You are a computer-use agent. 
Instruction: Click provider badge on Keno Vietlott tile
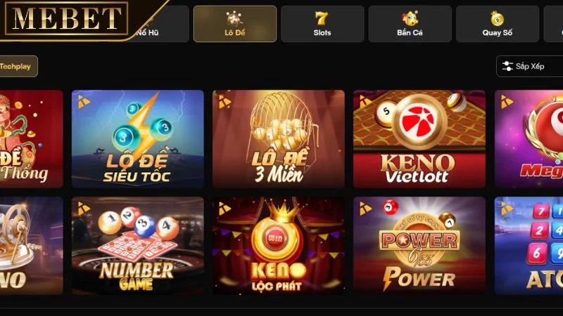(x=365, y=101)
